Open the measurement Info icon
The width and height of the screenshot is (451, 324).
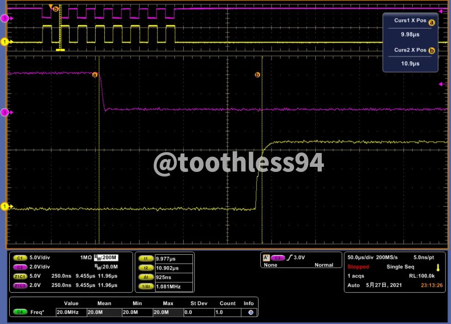pyautogui.click(x=251, y=312)
